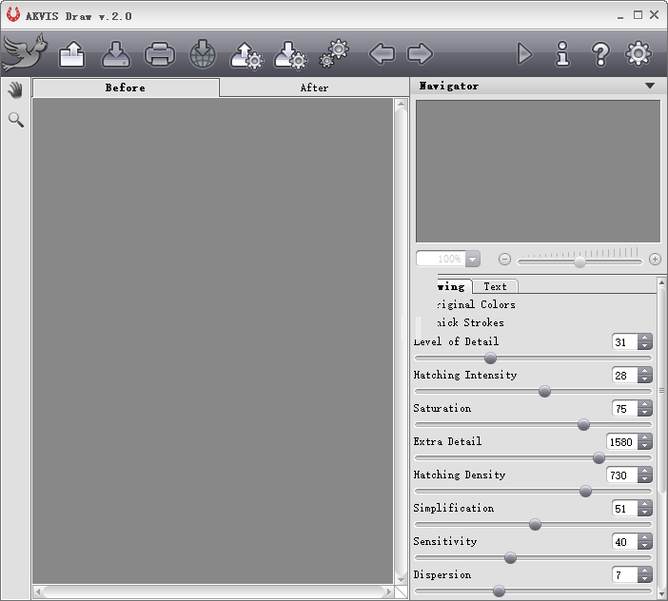The image size is (668, 601).
Task: Redo with the right arrow icon
Action: [420, 54]
